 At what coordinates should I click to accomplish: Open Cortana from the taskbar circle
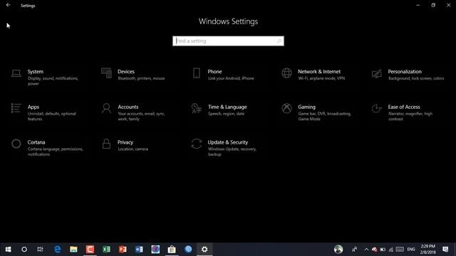click(24, 250)
